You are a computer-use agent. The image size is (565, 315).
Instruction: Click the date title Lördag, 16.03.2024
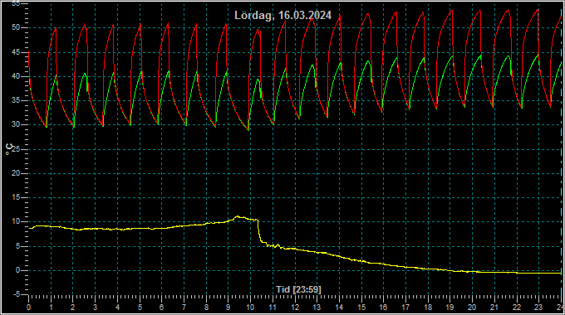(x=282, y=16)
